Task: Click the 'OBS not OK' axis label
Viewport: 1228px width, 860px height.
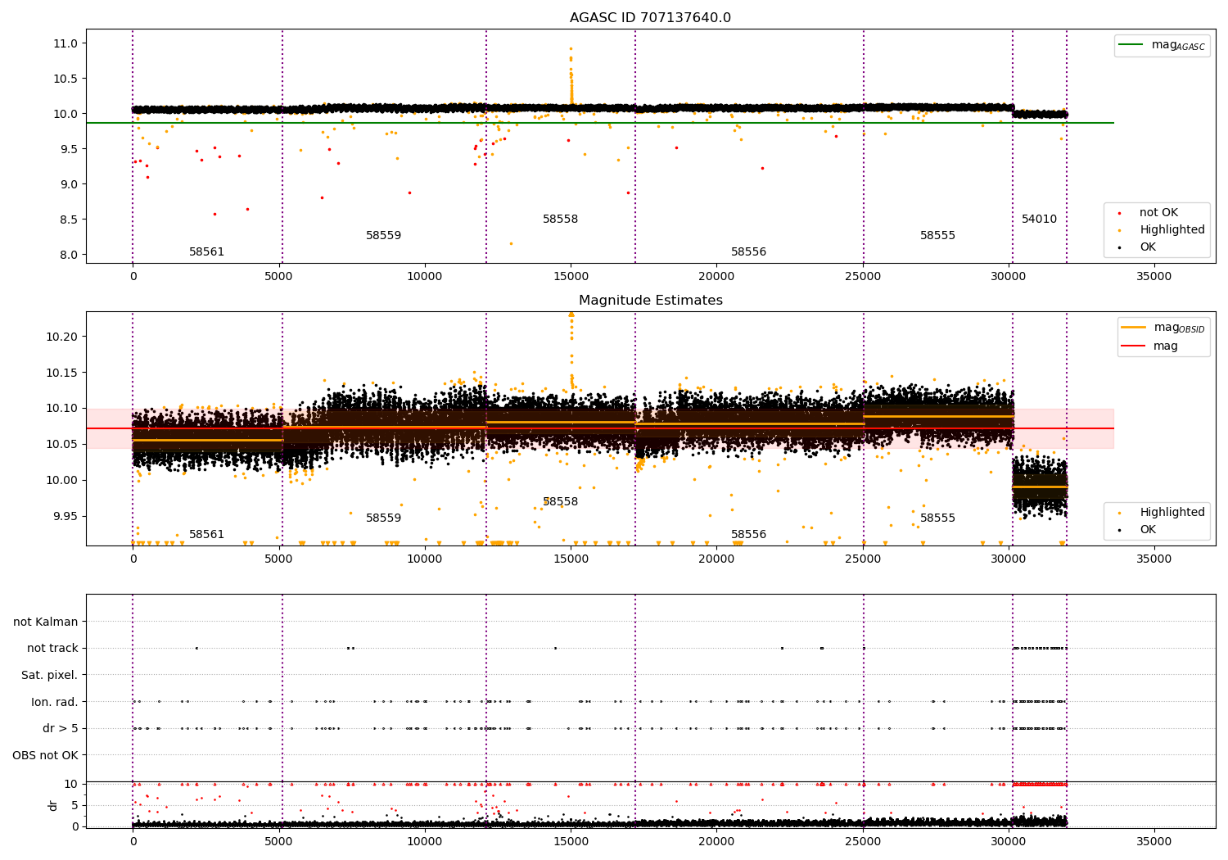Action: click(x=45, y=755)
